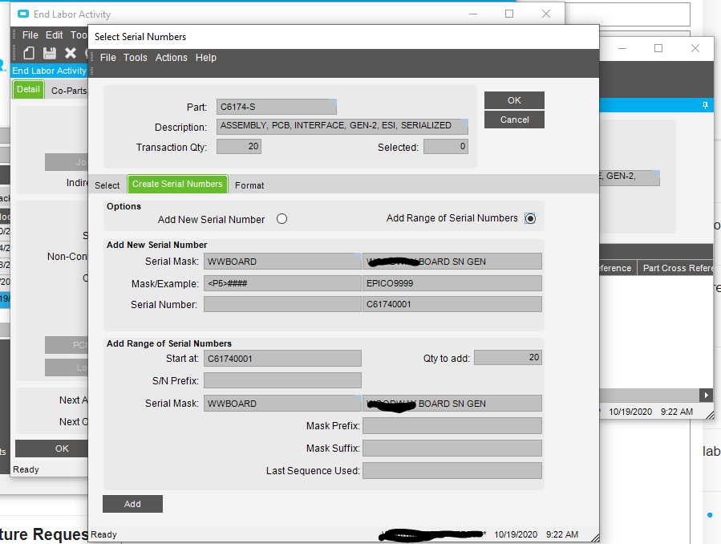
Task: Switch to the Select tab
Action: (x=107, y=185)
